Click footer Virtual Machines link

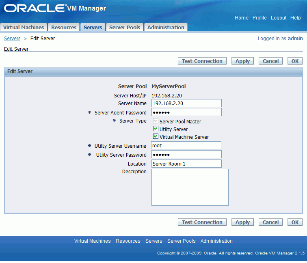tap(93, 241)
